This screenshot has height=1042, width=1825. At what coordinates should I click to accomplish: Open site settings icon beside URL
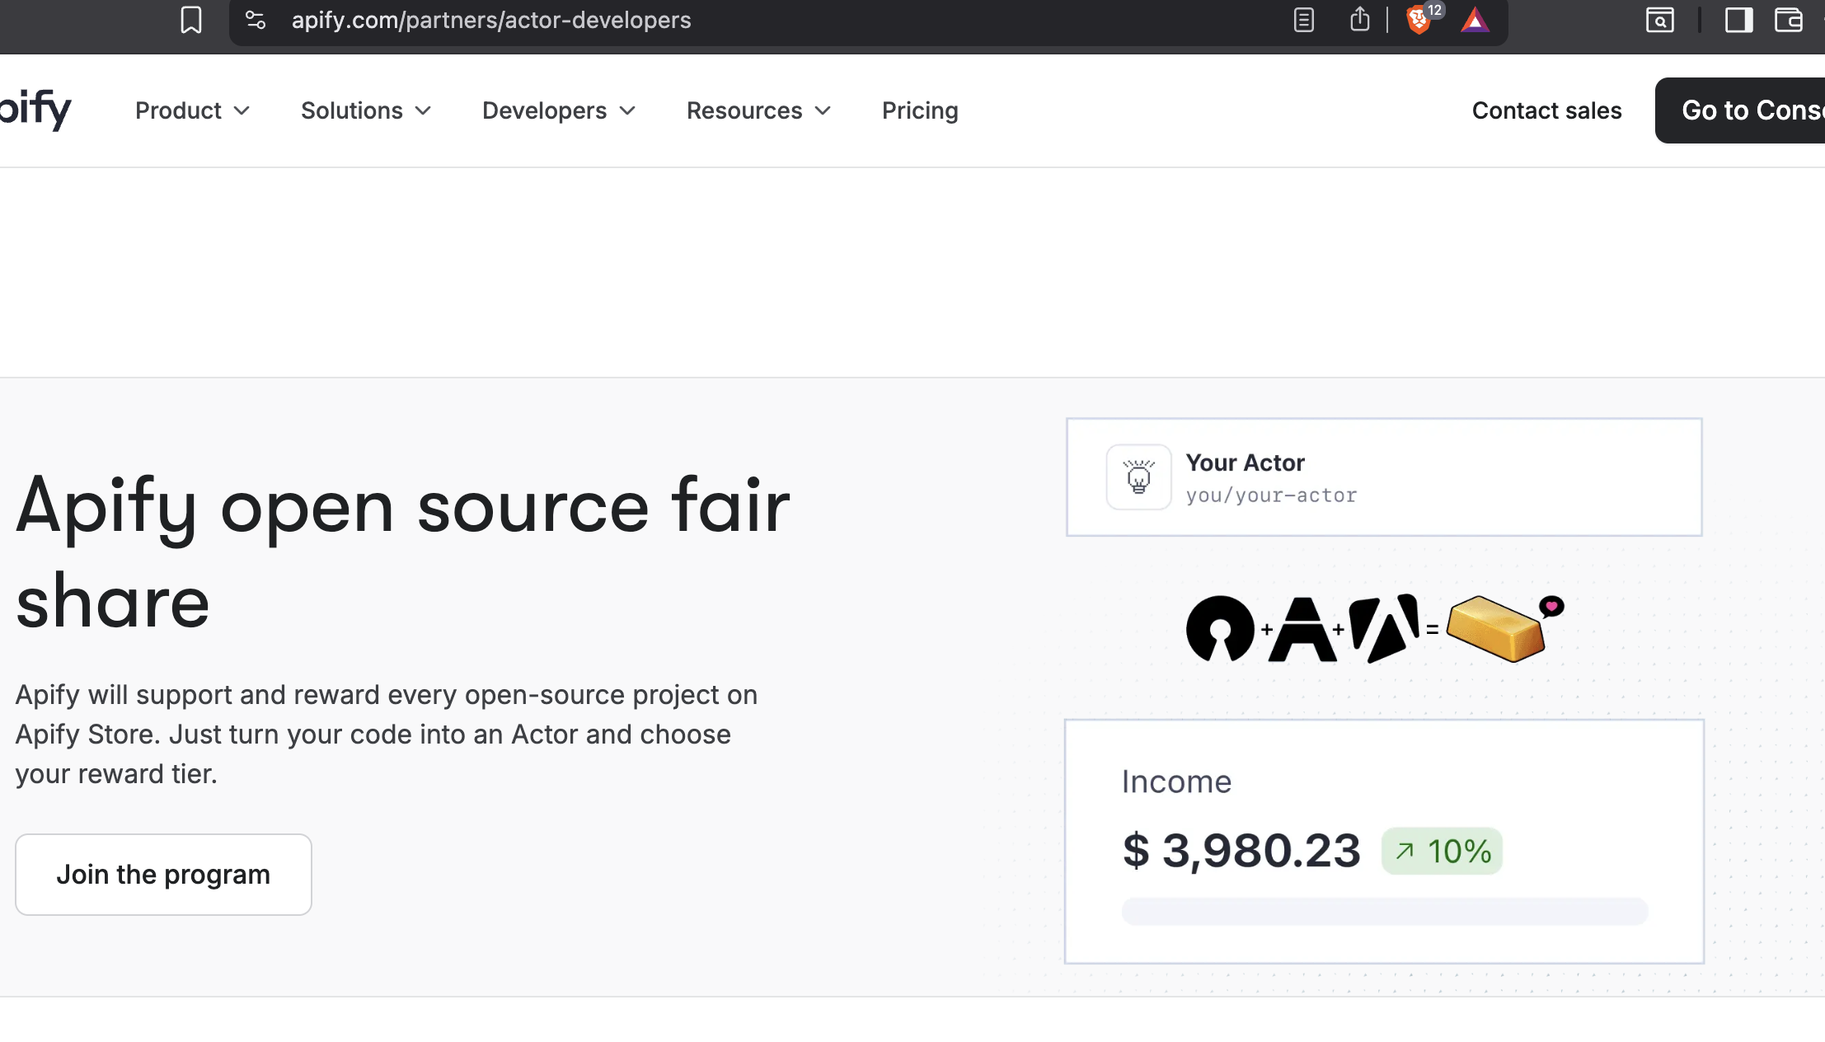[256, 20]
